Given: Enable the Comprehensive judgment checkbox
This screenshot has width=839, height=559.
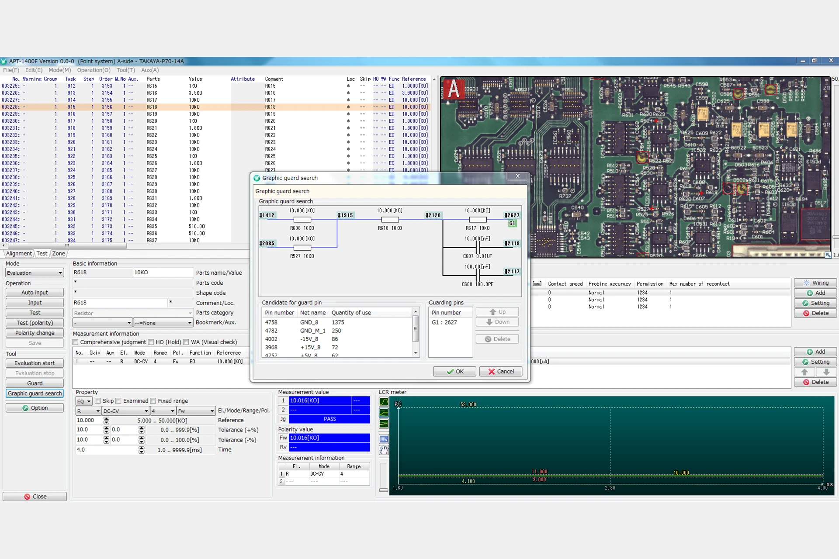Looking at the screenshot, I should pos(76,342).
